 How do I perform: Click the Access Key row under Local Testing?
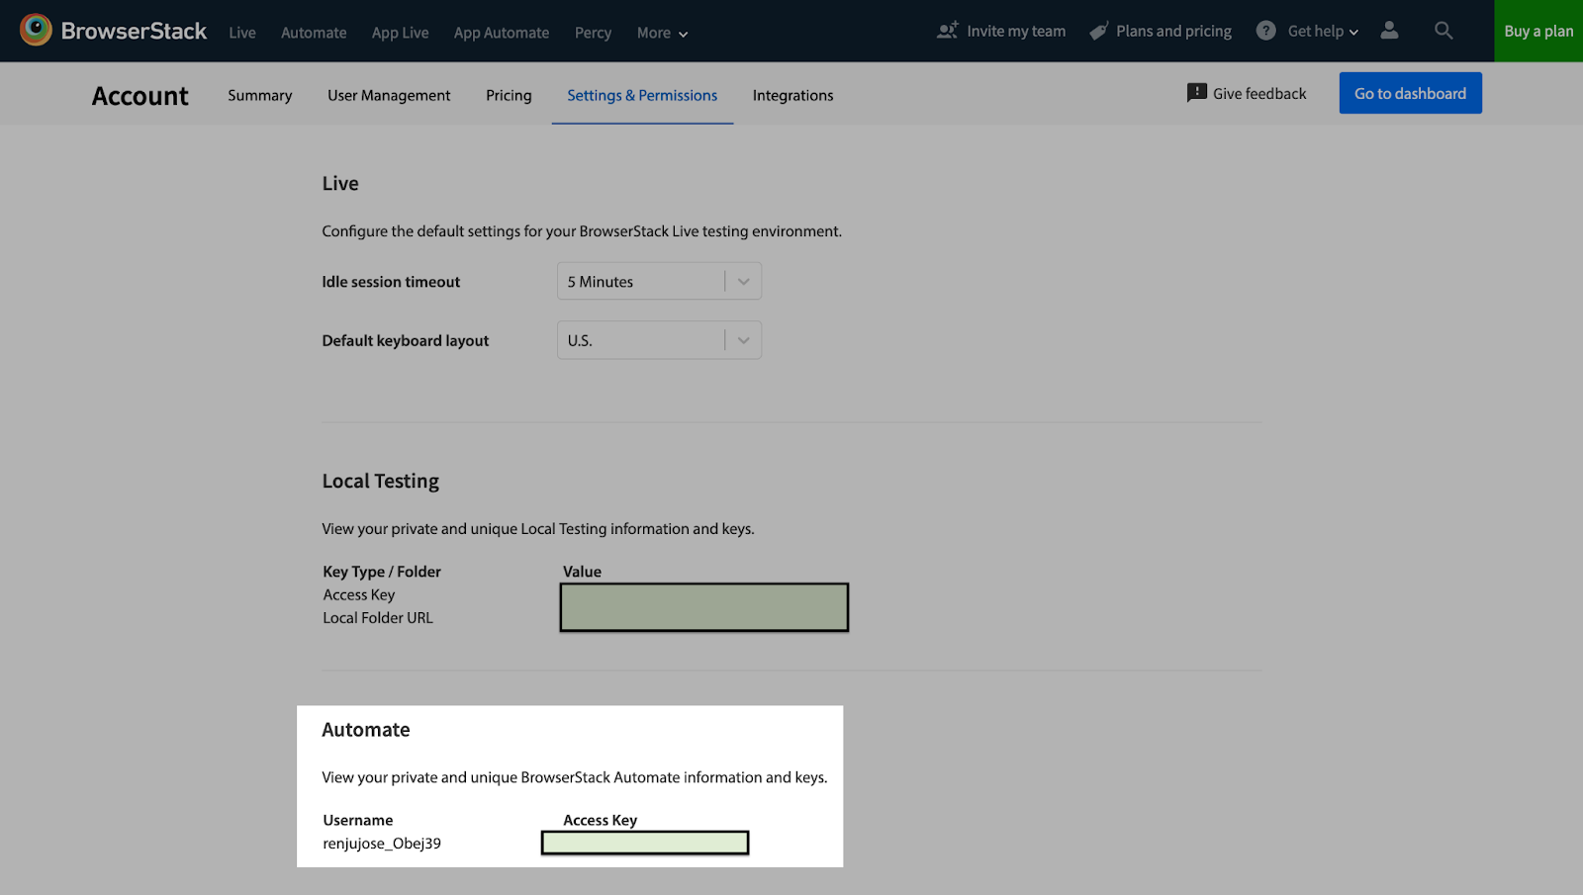359,594
